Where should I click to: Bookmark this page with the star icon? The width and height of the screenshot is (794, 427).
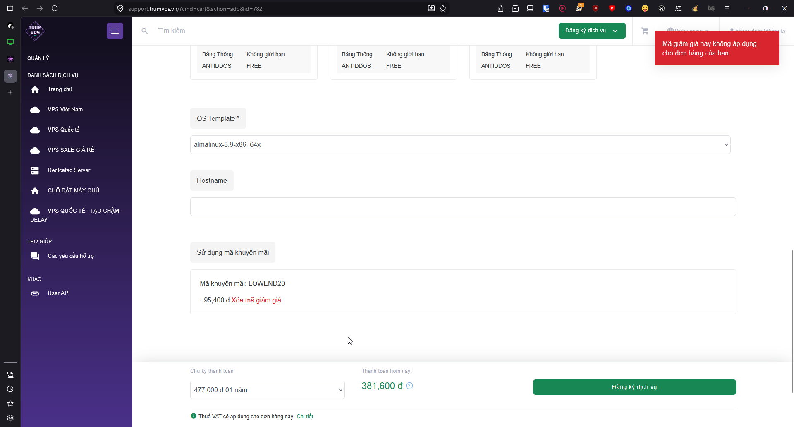(x=443, y=8)
